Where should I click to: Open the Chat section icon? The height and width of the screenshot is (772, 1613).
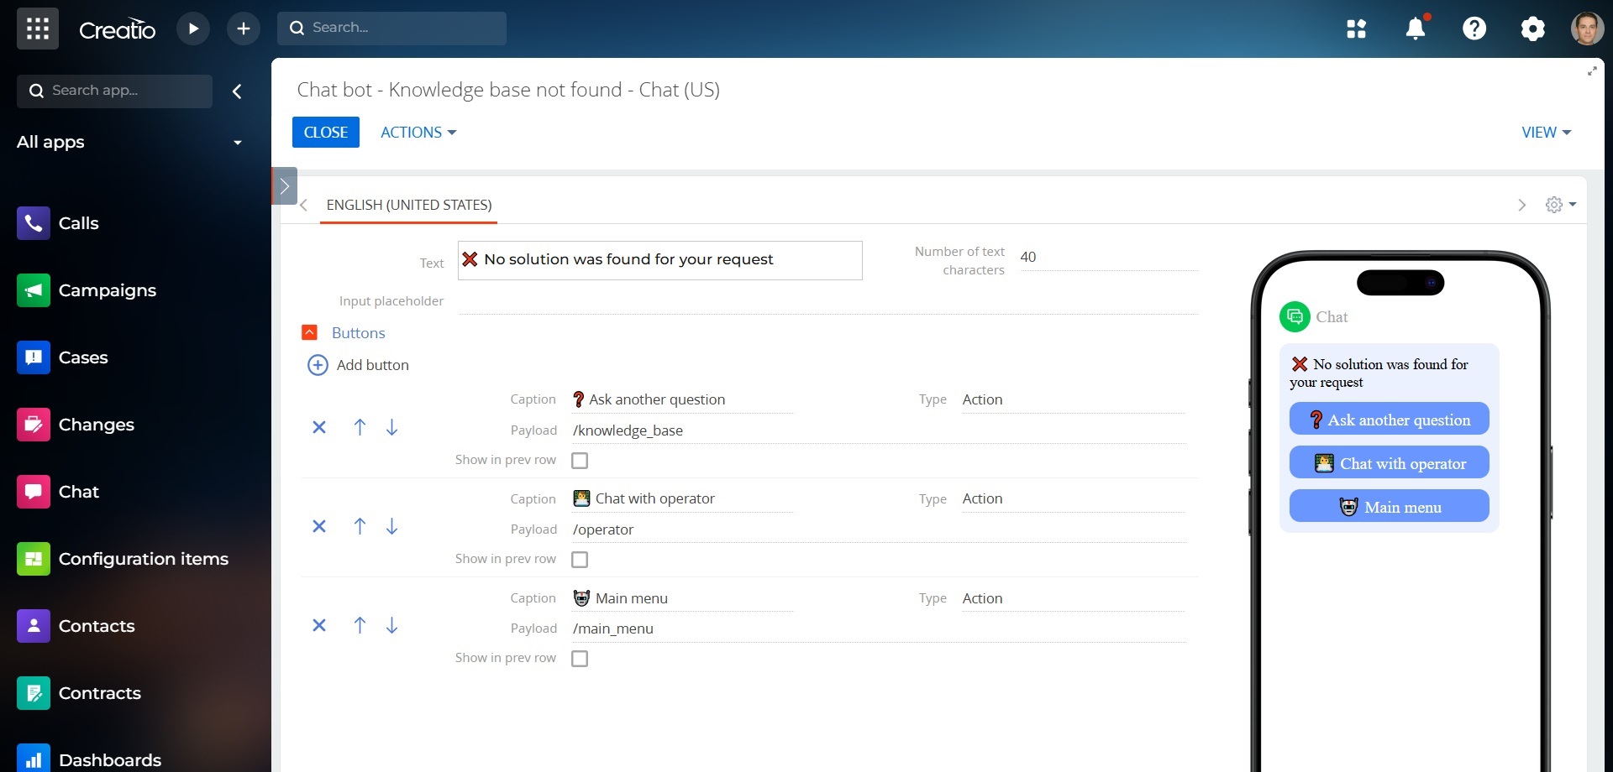pyautogui.click(x=34, y=492)
